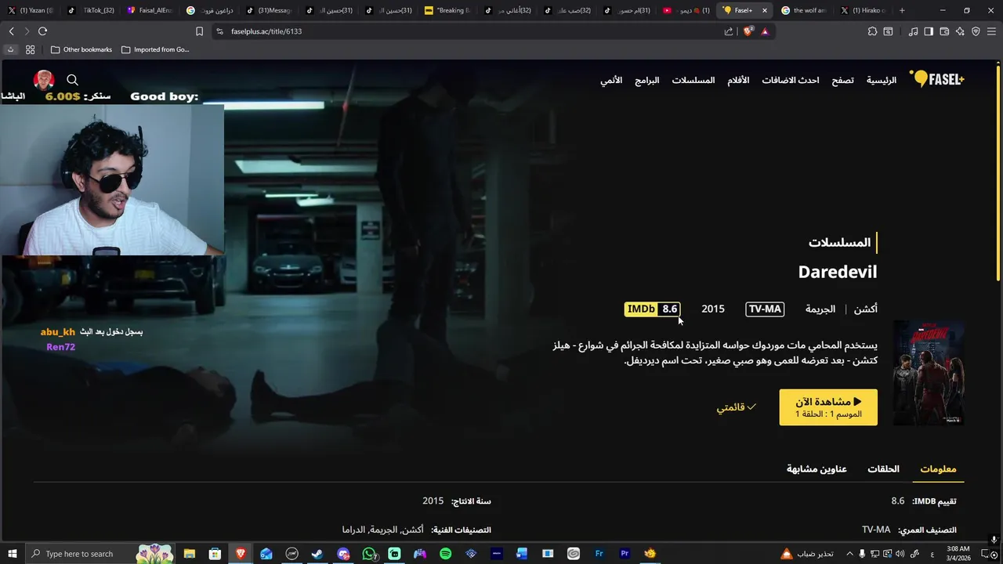The image size is (1003, 564).
Task: Open site settings icon beside the URL
Action: coord(219,31)
